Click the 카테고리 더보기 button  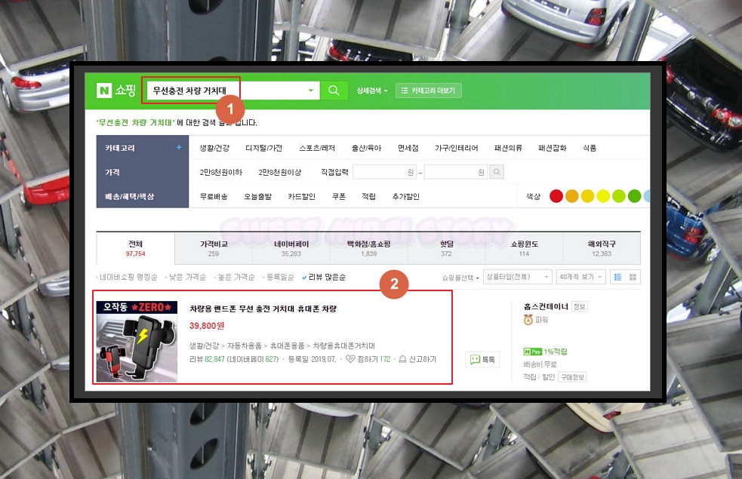click(428, 91)
